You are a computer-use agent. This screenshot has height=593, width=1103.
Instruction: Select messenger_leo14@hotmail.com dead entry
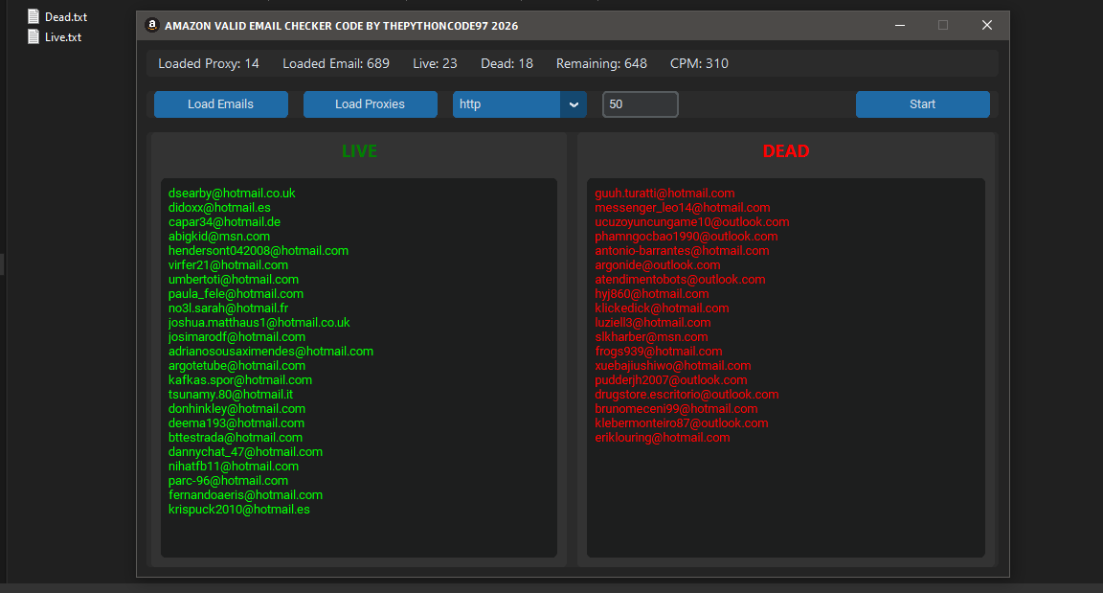click(683, 208)
